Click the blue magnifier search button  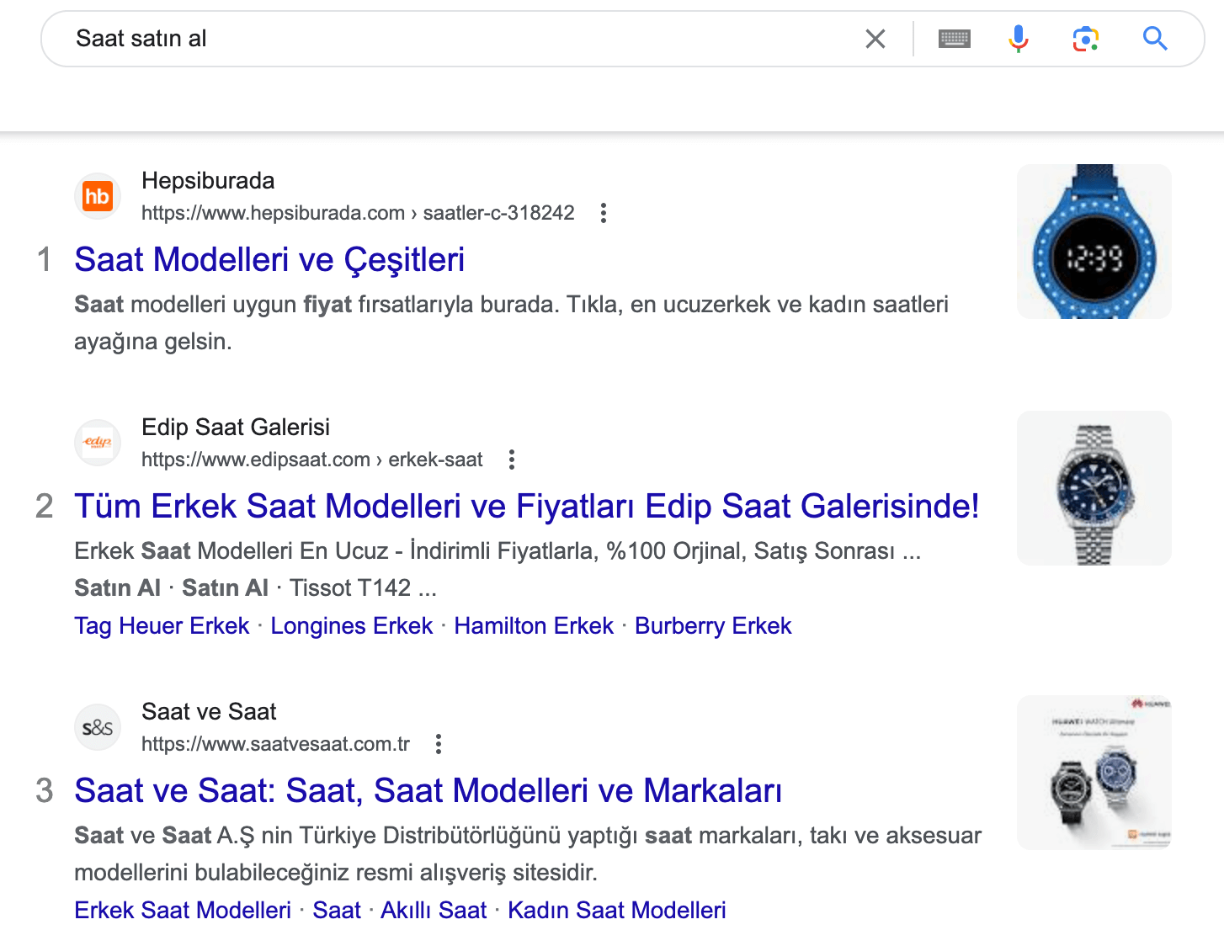coord(1154,39)
